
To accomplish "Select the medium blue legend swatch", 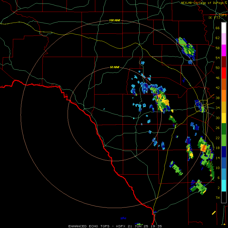I will pyautogui.click(x=224, y=163).
